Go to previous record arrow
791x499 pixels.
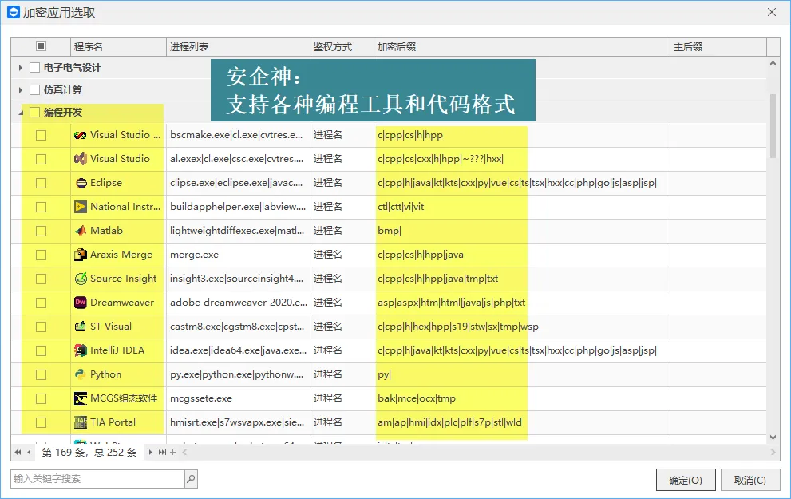point(29,453)
